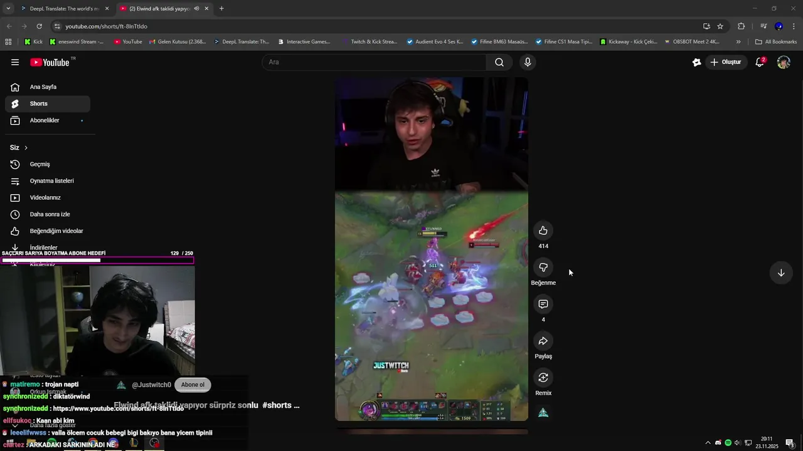The width and height of the screenshot is (803, 451).
Task: Open the browser extensions puzzle icon
Action: point(742,26)
